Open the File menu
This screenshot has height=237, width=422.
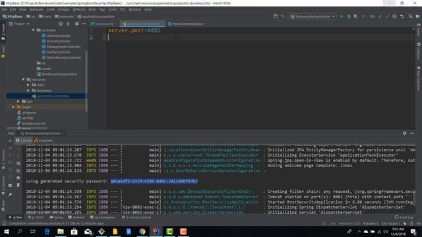(x=5, y=9)
